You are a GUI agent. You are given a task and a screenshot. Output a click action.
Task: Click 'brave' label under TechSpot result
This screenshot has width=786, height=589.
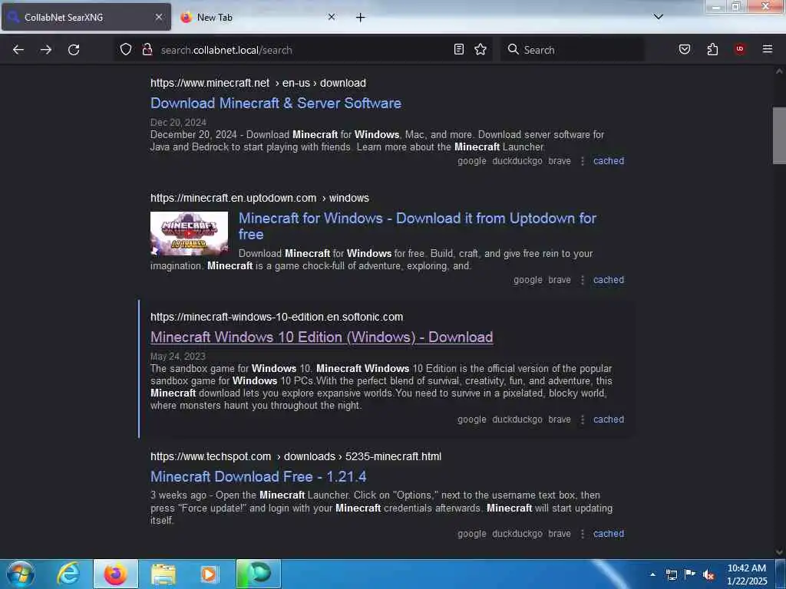[x=560, y=534]
